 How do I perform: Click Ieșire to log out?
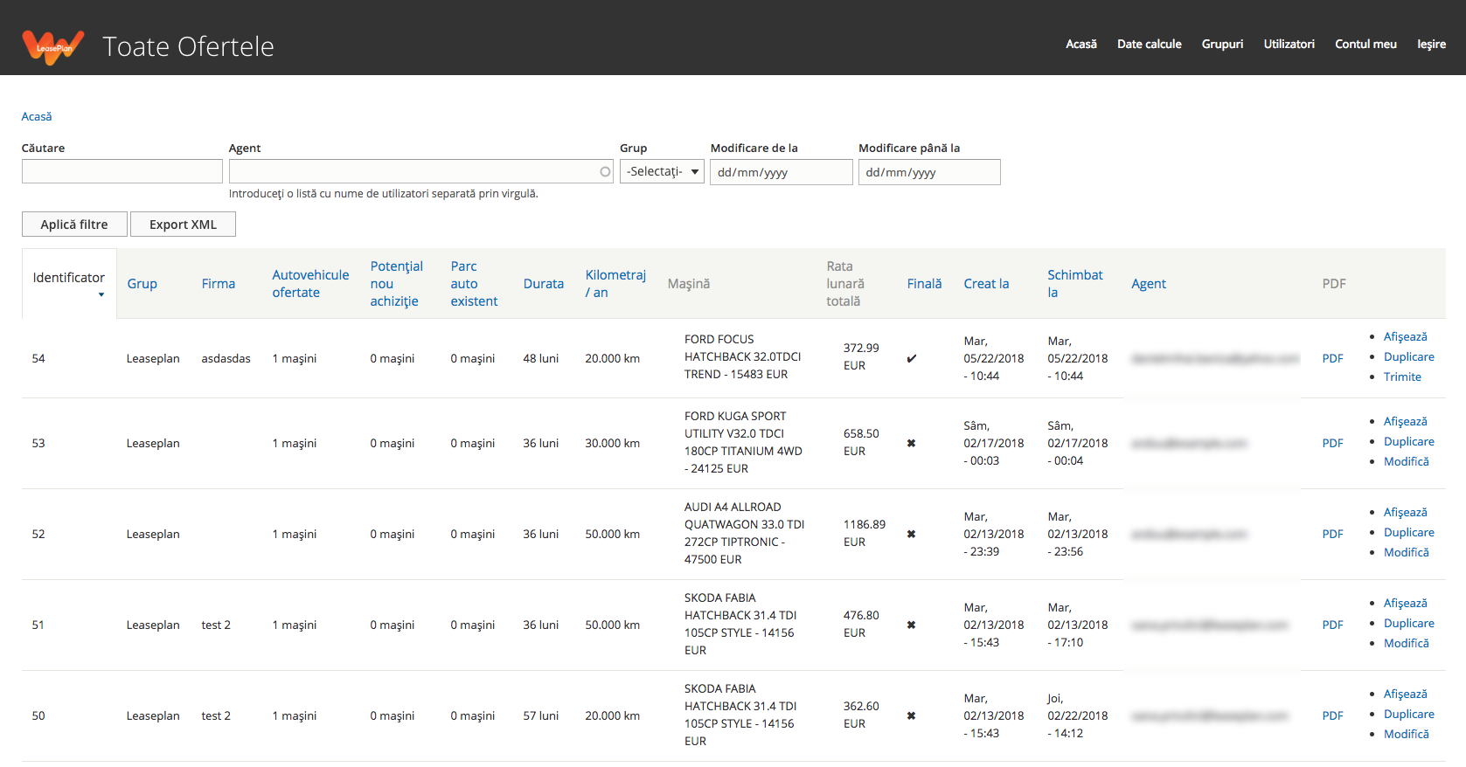pyautogui.click(x=1431, y=44)
